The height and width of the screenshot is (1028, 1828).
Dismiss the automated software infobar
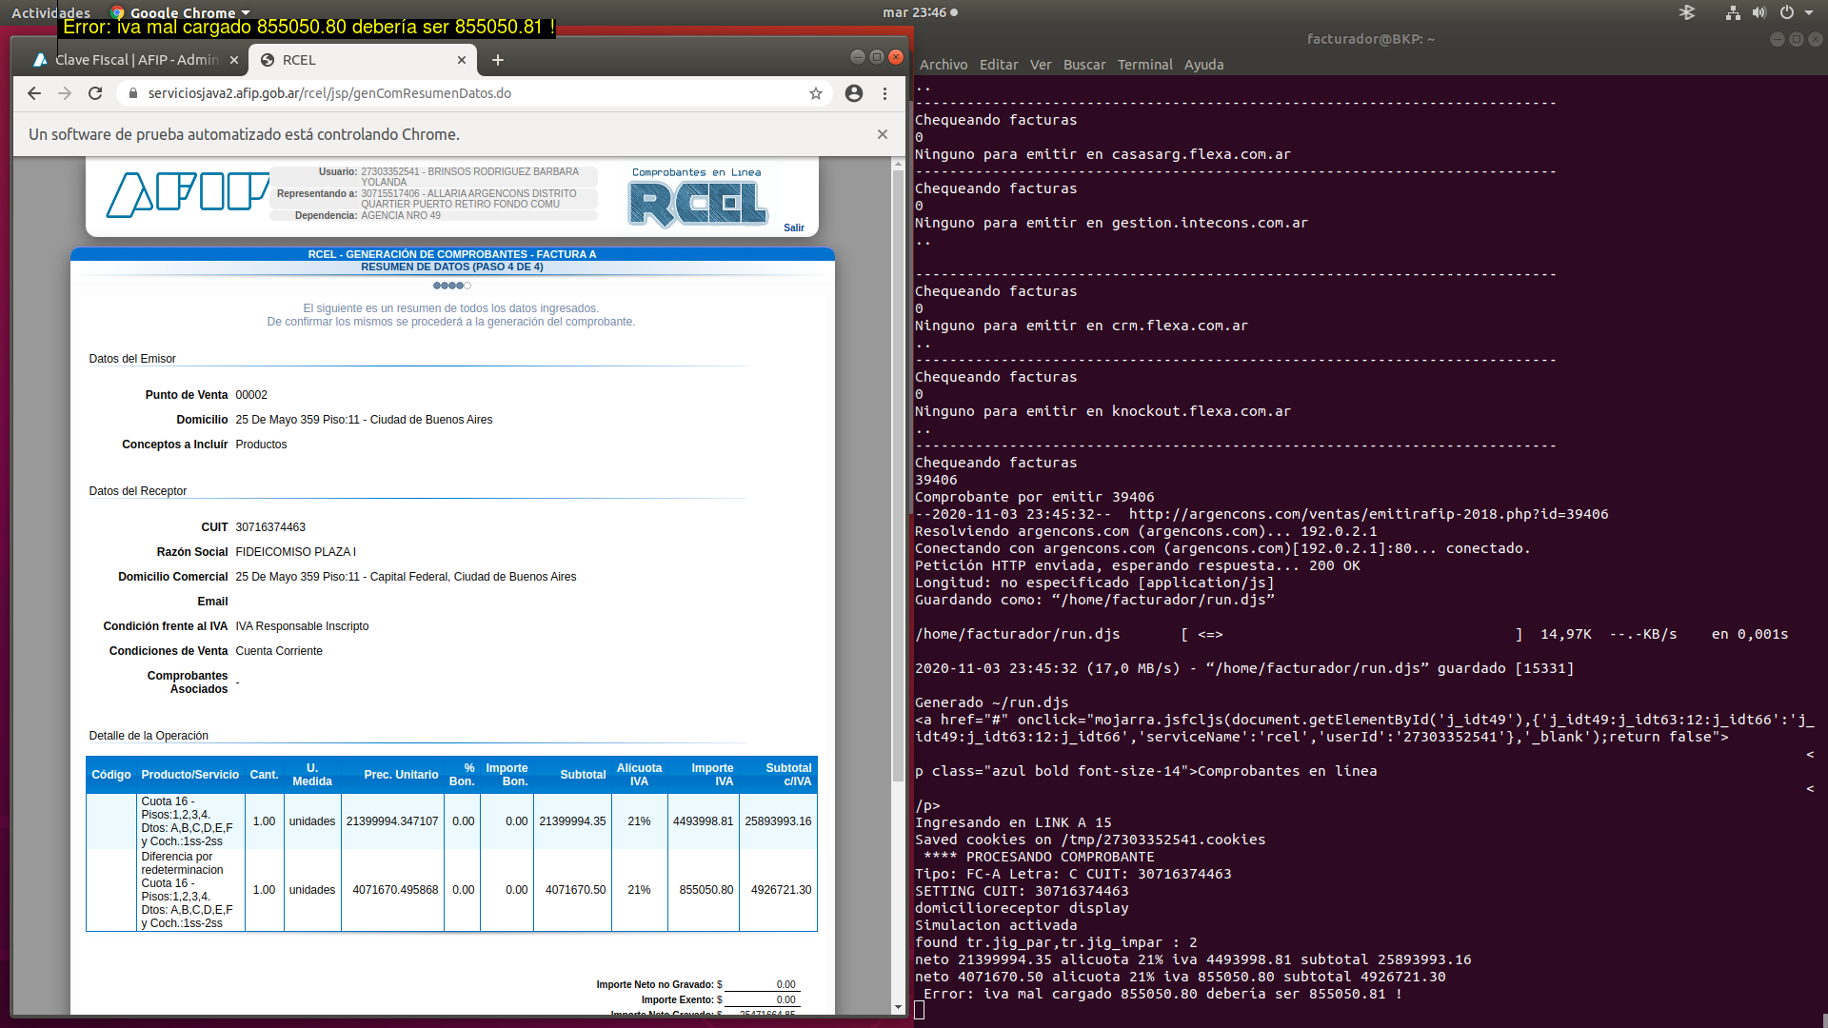point(883,134)
